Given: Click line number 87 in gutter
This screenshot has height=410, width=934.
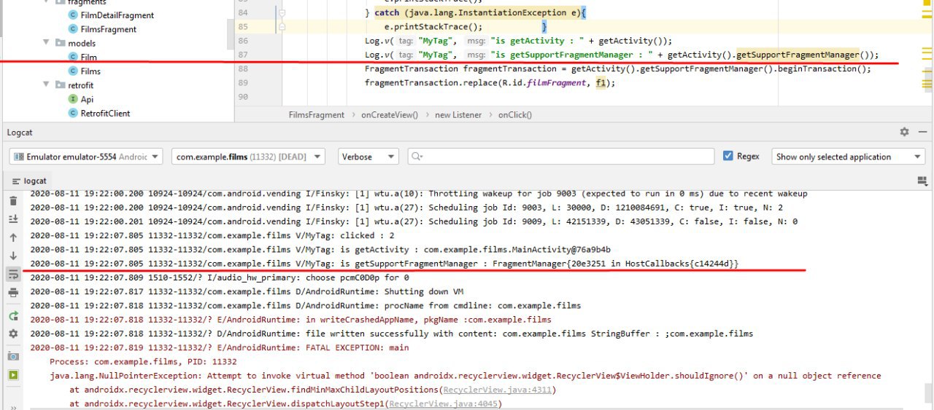Looking at the screenshot, I should pyautogui.click(x=243, y=55).
